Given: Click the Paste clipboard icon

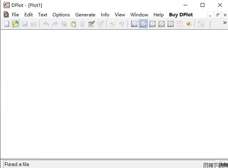Looking at the screenshot, I should [x=73, y=24].
